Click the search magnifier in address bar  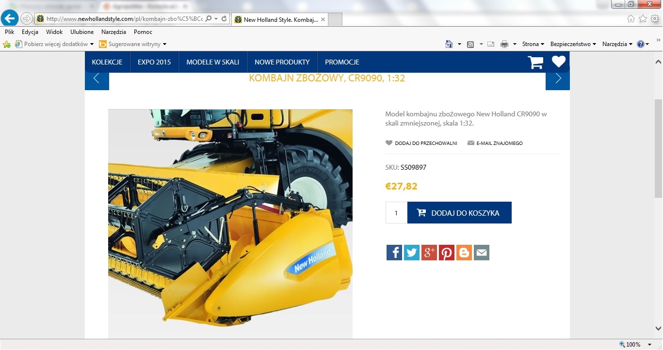point(208,19)
